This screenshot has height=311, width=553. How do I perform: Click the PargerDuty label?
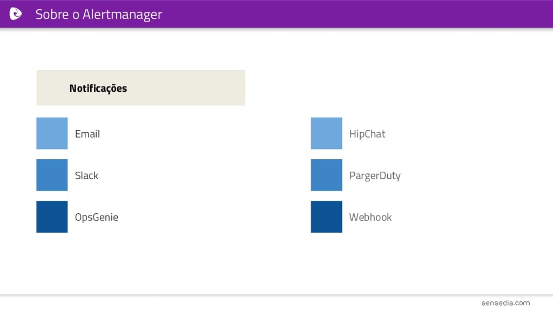coord(375,176)
